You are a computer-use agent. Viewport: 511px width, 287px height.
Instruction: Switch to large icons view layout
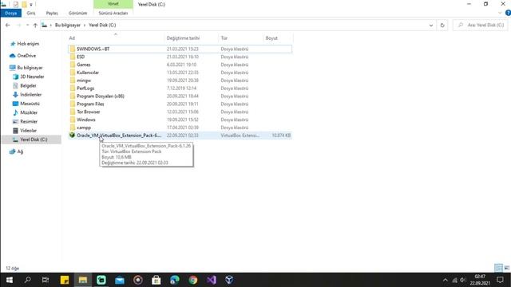[507, 268]
